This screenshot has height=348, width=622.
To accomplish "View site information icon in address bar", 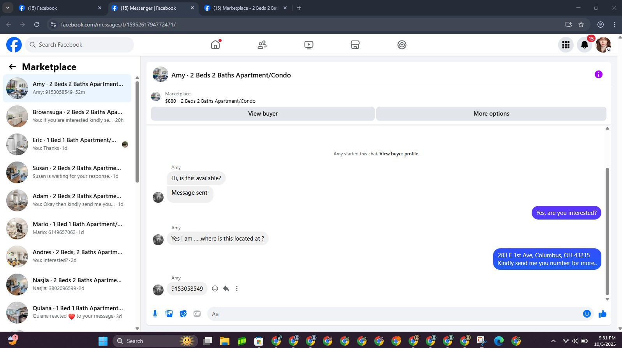I will [53, 25].
